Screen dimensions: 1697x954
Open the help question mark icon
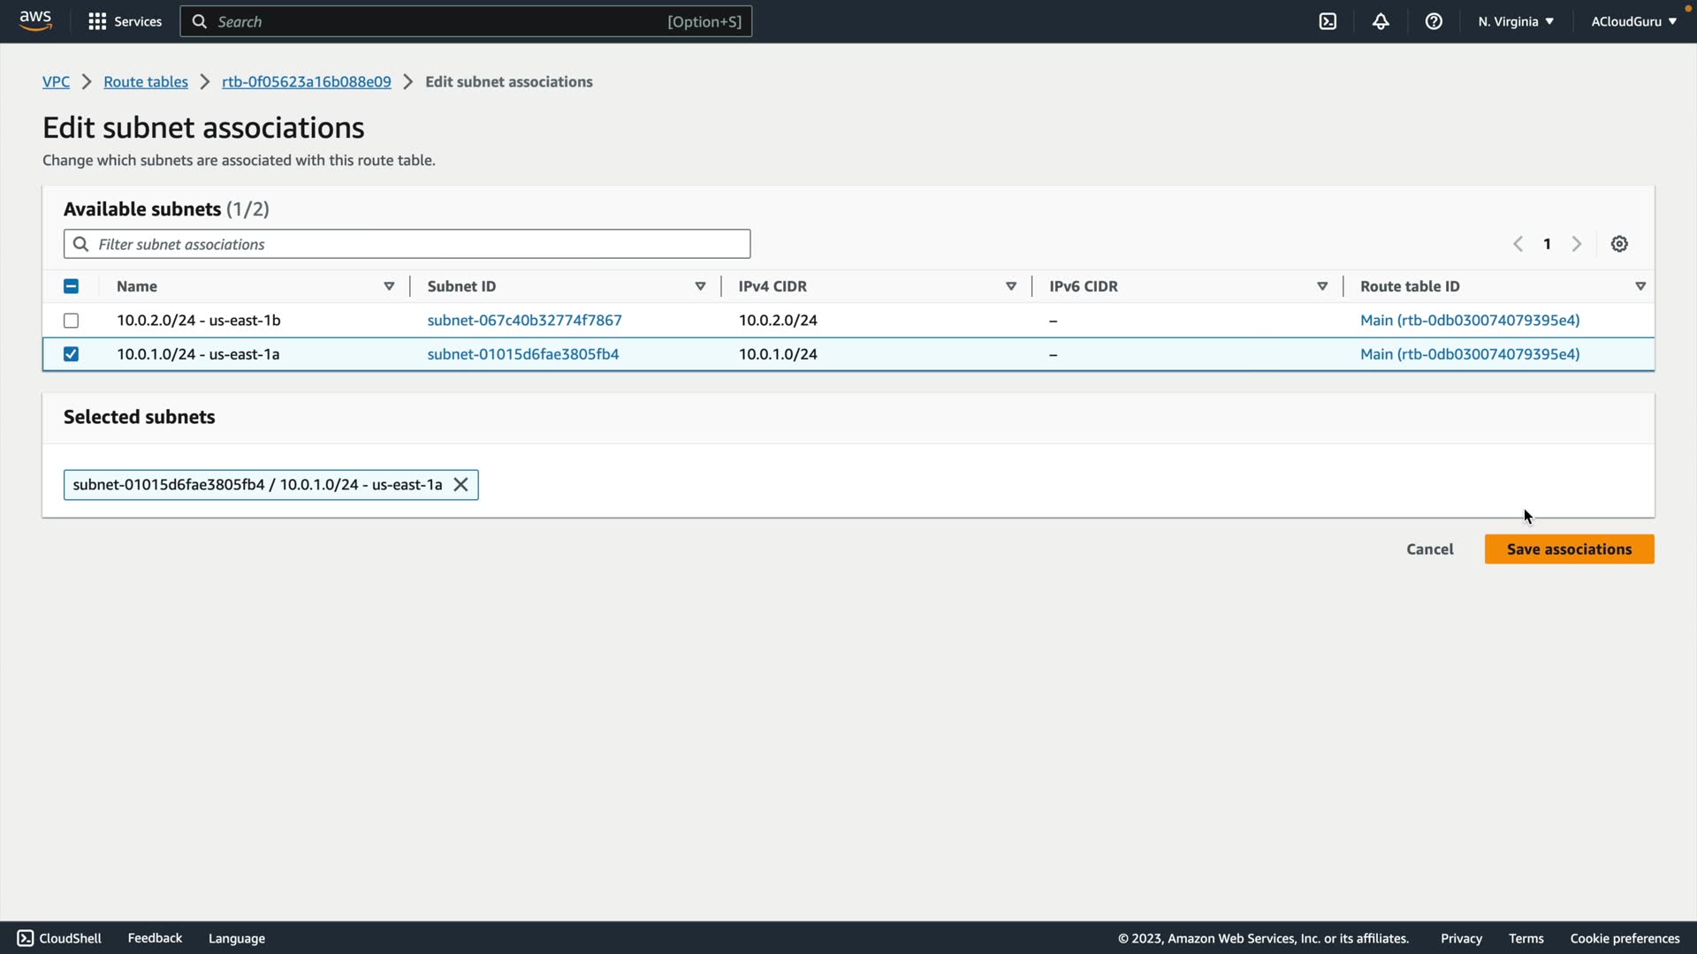tap(1434, 21)
